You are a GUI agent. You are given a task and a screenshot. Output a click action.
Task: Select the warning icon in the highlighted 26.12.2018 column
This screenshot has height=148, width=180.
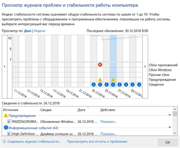point(113,80)
